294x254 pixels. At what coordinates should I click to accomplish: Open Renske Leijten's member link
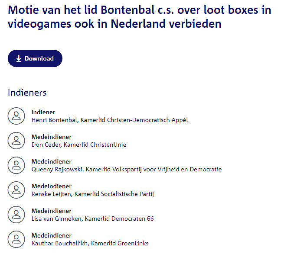[92, 194]
